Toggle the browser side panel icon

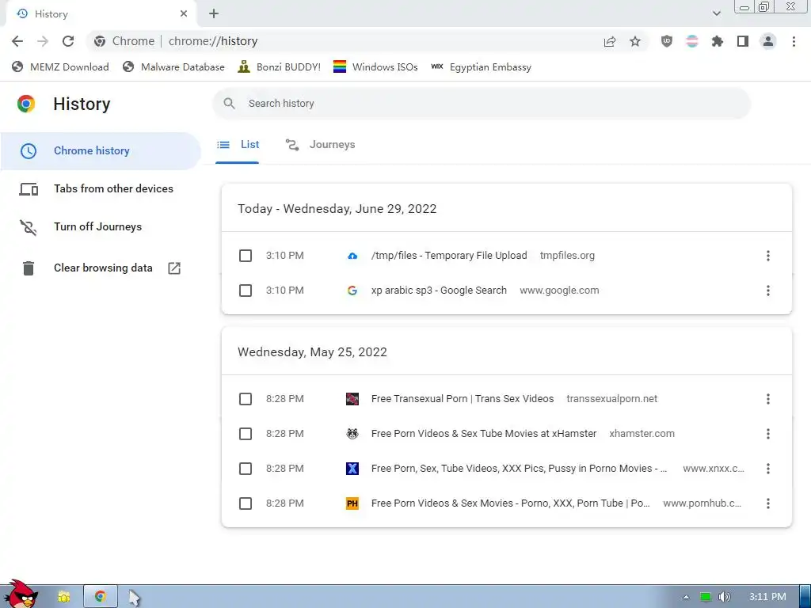743,41
